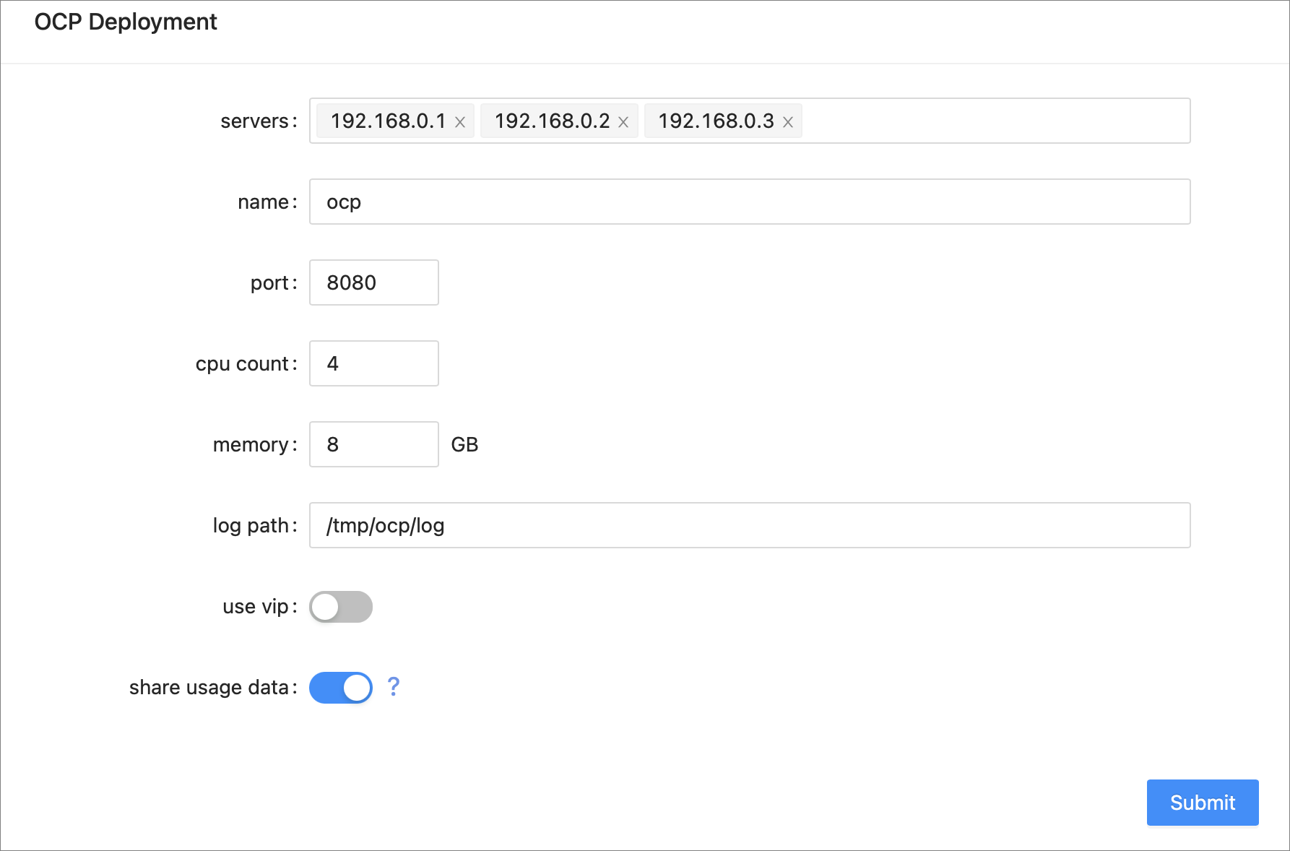Viewport: 1290px width, 851px height.
Task: Remove the 192.168.0.1 server tag
Action: [x=459, y=122]
